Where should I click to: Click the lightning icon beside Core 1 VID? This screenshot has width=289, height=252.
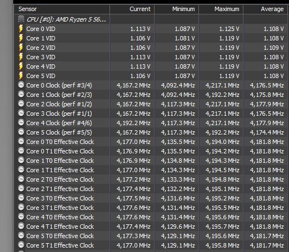pos(21,38)
